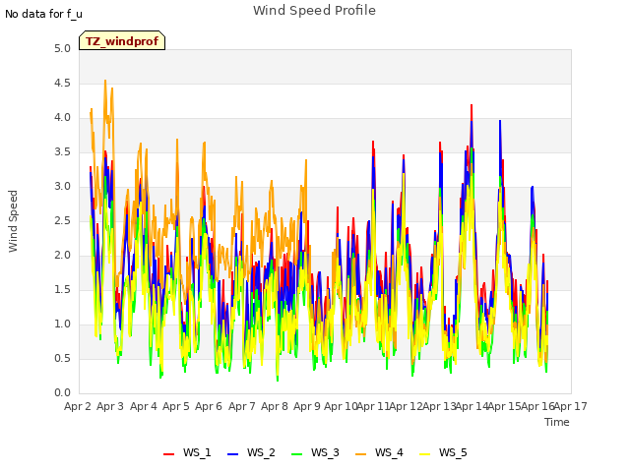
Task: Click the Apr 3 x-axis tick label
Action: (x=110, y=406)
